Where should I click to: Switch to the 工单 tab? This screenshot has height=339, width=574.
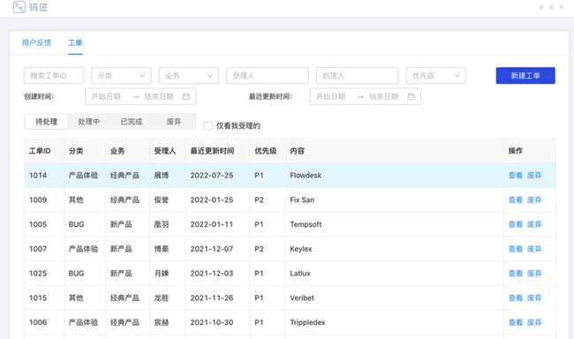pos(75,43)
